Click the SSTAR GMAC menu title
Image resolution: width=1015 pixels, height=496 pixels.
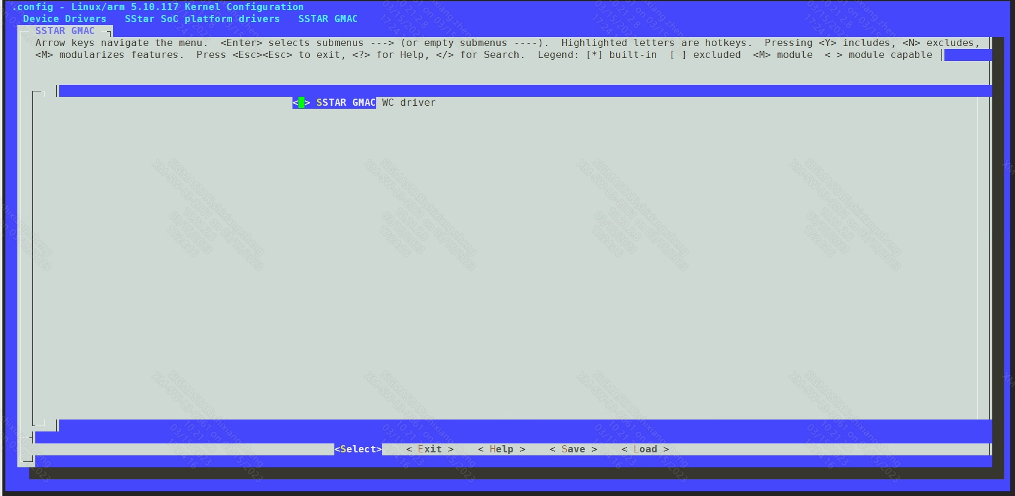click(65, 31)
